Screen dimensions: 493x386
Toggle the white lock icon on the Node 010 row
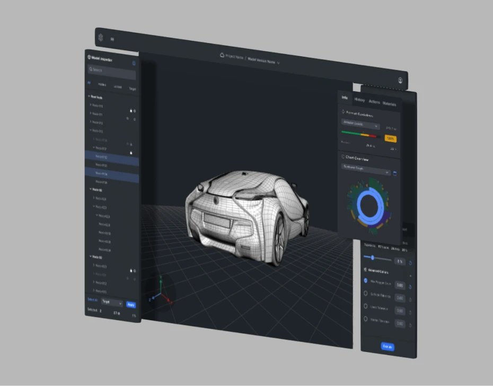tap(131, 110)
